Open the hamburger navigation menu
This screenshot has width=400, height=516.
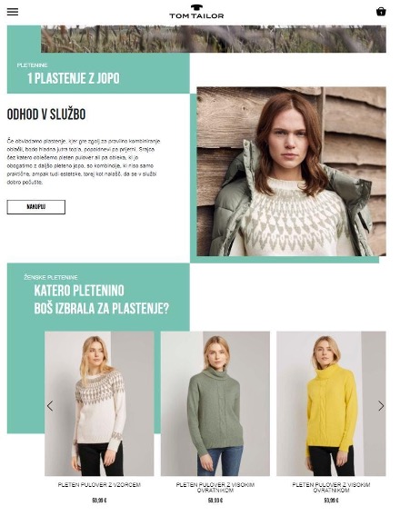[13, 12]
